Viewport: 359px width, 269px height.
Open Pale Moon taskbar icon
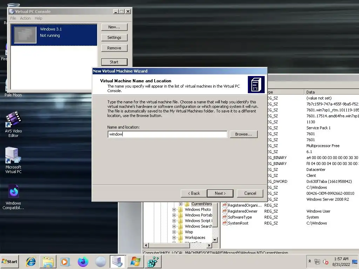100,261
